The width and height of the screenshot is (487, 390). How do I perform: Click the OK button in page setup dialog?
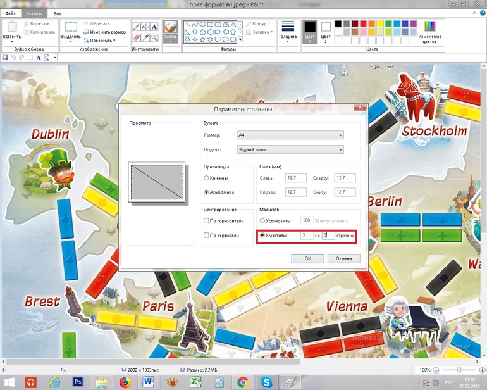click(x=307, y=258)
